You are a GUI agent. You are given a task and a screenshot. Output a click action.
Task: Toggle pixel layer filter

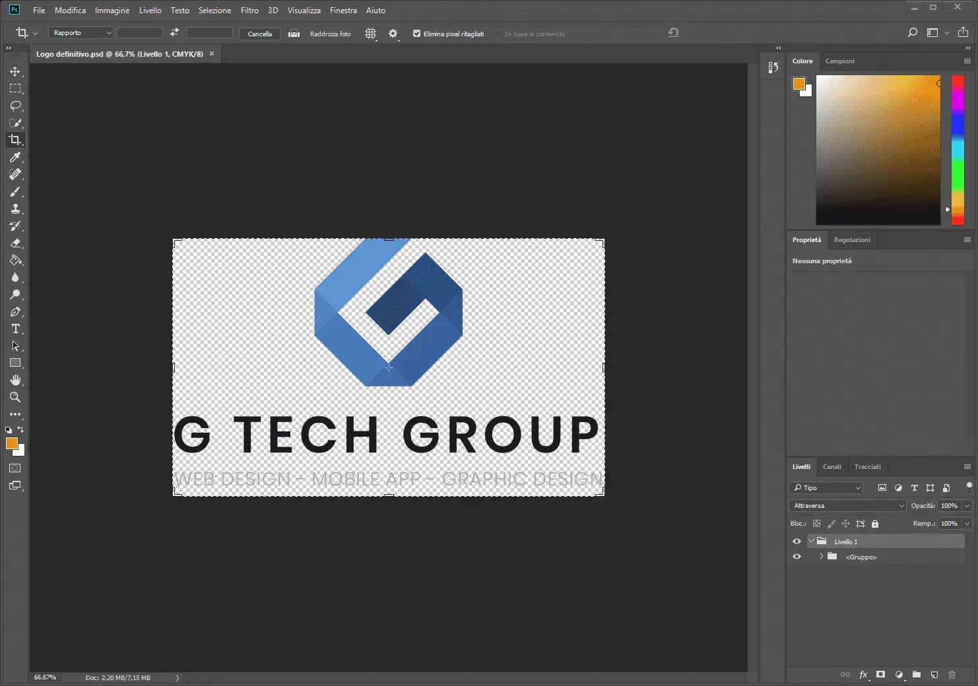tap(882, 488)
